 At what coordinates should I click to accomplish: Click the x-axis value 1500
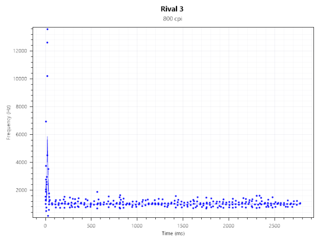tap(183, 226)
